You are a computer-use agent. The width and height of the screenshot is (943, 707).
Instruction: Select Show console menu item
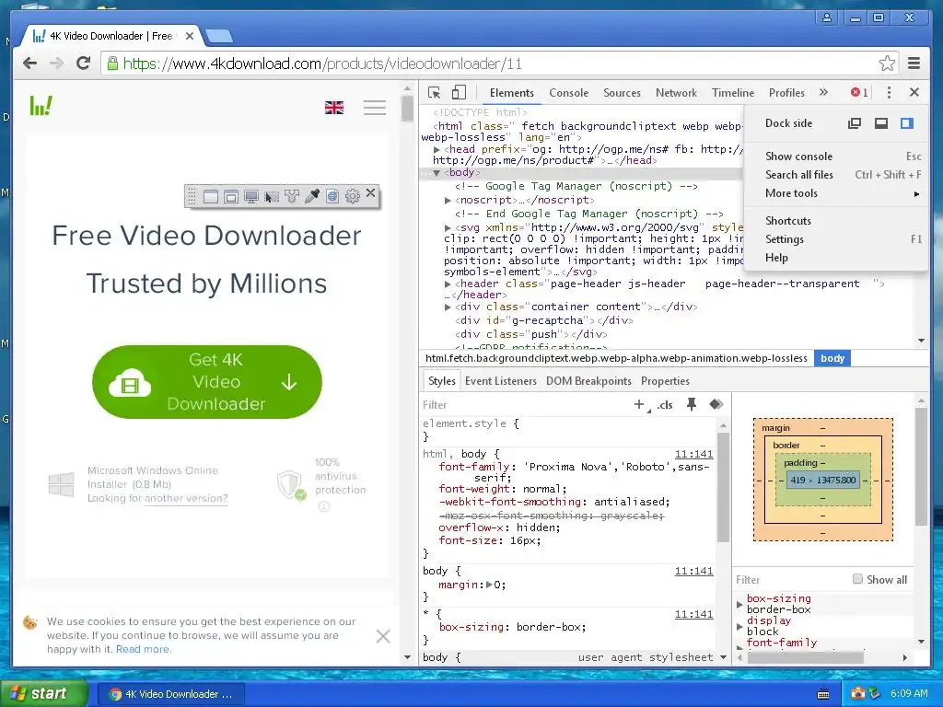click(836, 156)
